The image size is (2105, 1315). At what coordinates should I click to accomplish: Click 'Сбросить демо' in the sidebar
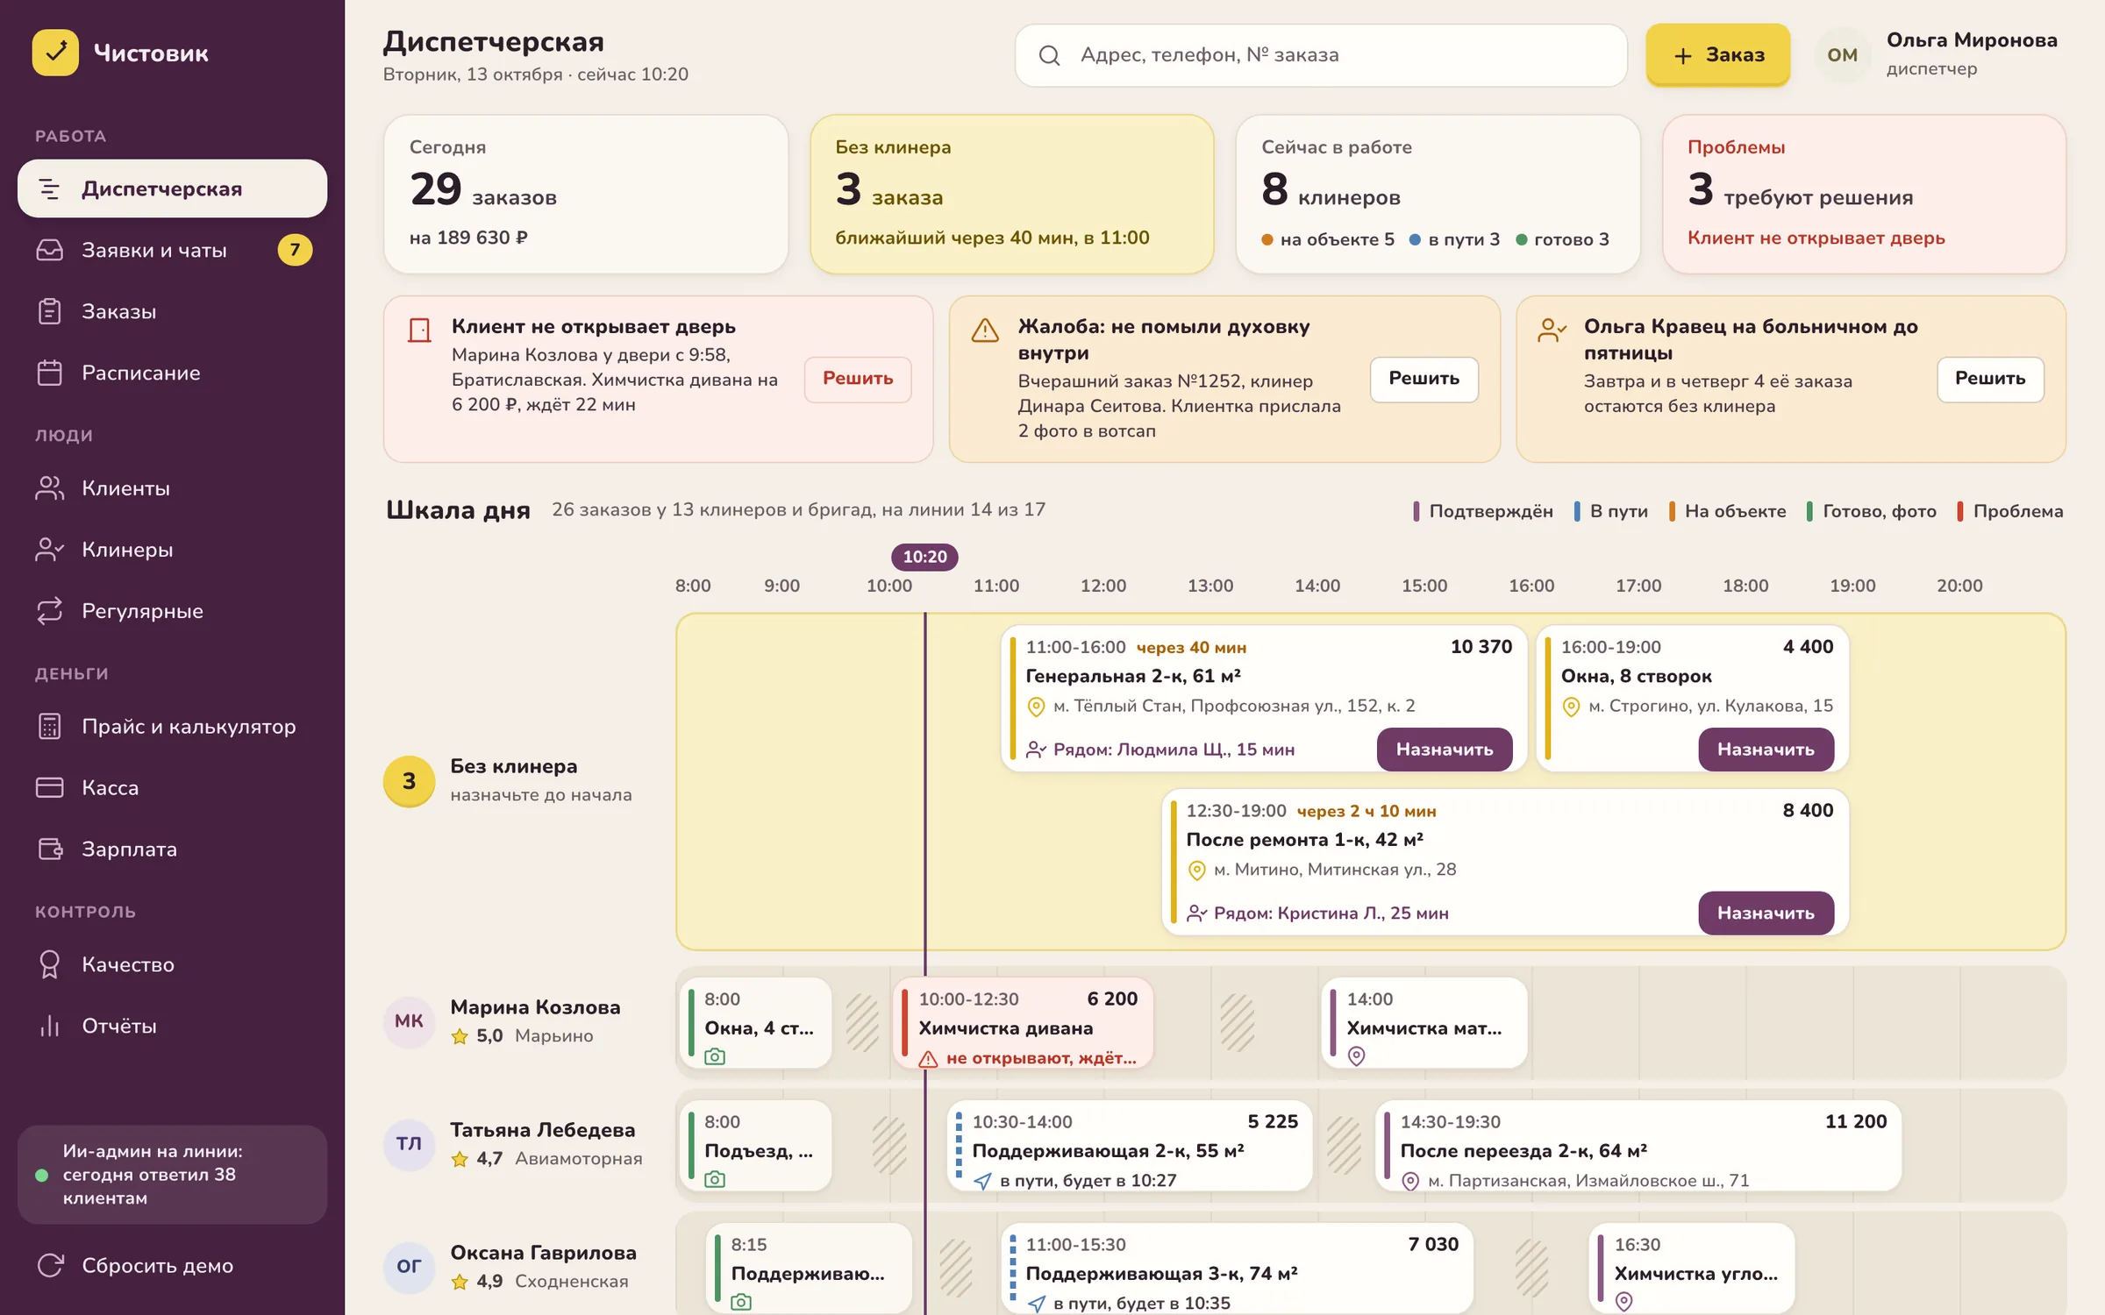[x=172, y=1265]
